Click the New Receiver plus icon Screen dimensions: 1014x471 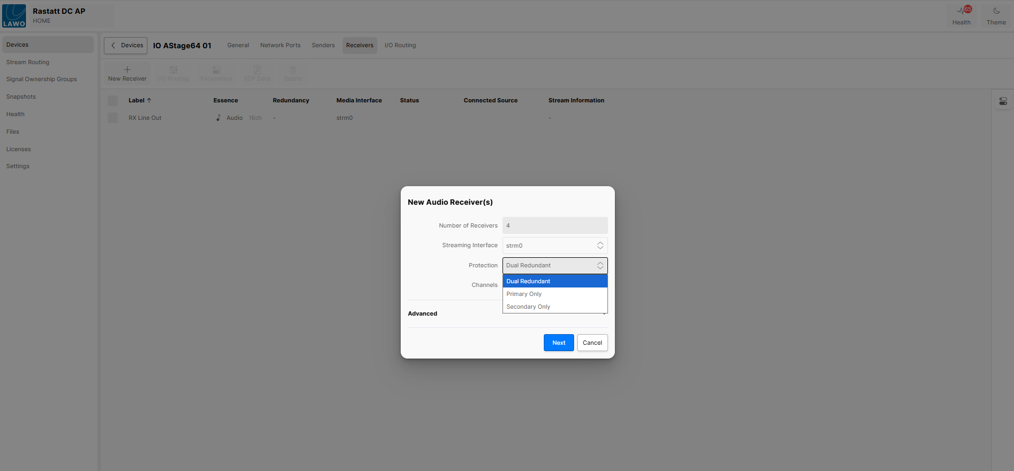coord(127,69)
